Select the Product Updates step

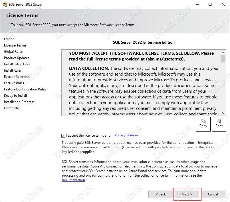[17, 58]
